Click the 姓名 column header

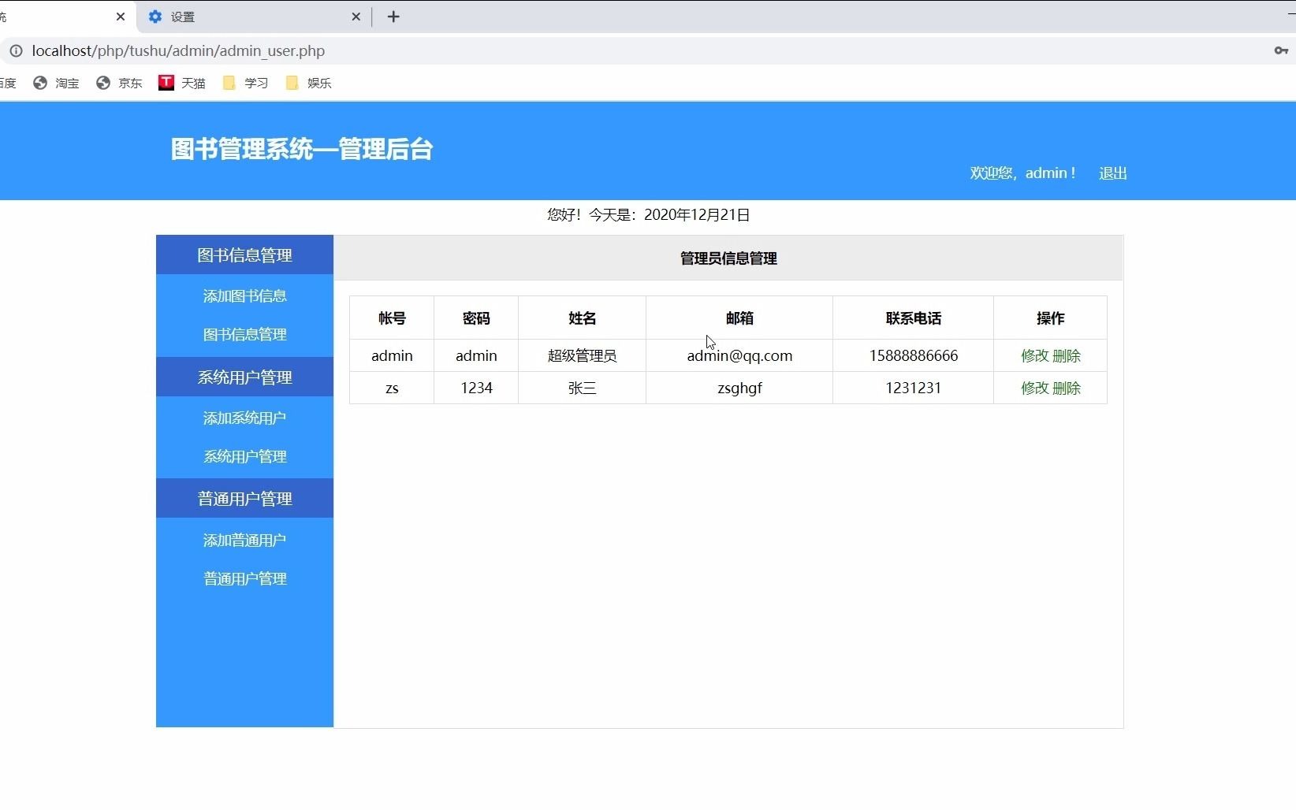click(x=582, y=318)
